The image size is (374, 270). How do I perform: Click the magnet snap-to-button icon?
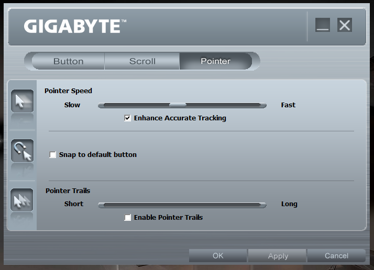(x=22, y=151)
